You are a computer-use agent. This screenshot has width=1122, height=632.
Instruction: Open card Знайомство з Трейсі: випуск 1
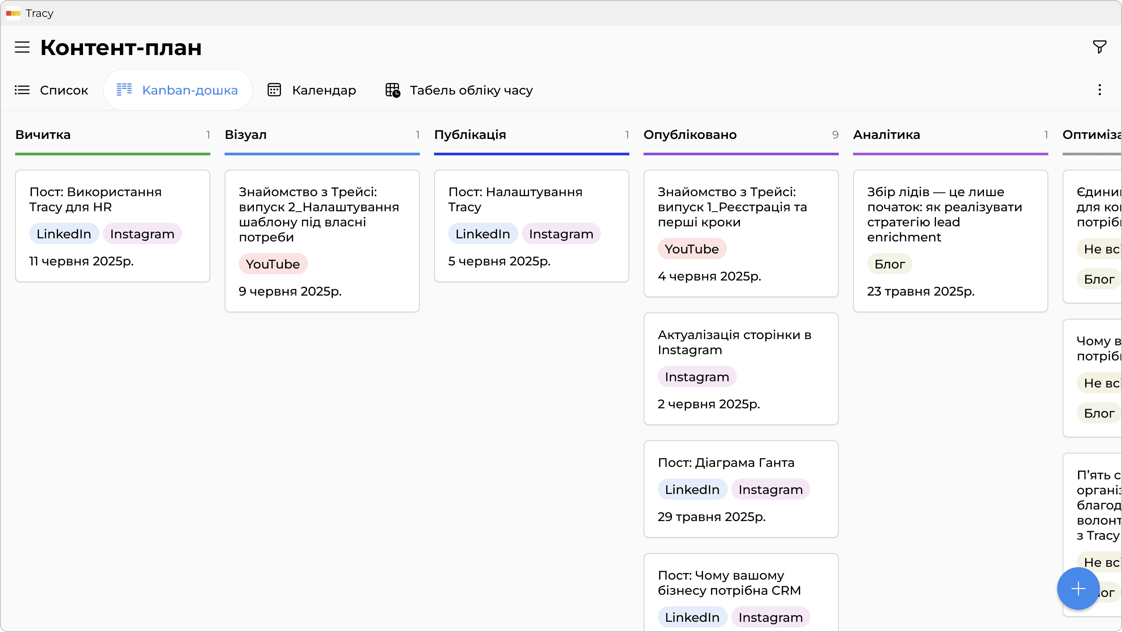741,233
